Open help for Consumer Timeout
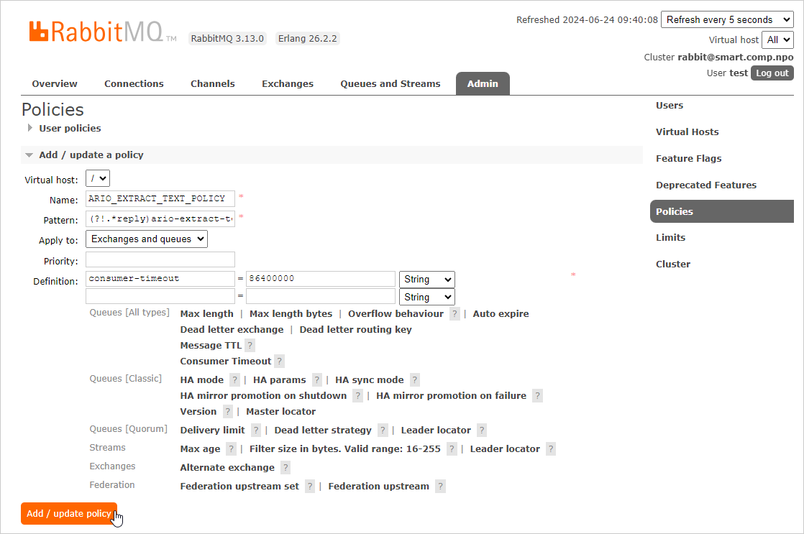804x534 pixels. (x=280, y=362)
